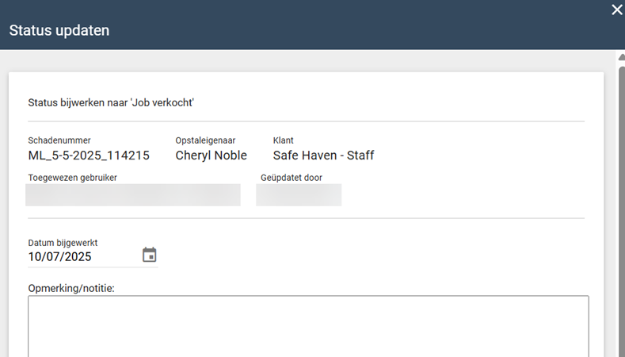625x357 pixels.
Task: Click the Status updaten header title
Action: click(59, 31)
